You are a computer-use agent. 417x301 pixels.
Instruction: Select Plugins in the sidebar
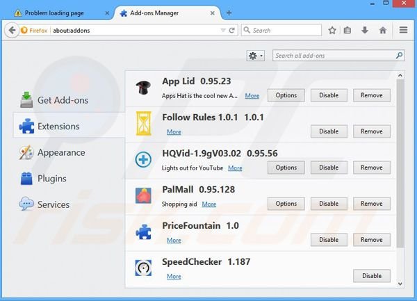pos(51,179)
